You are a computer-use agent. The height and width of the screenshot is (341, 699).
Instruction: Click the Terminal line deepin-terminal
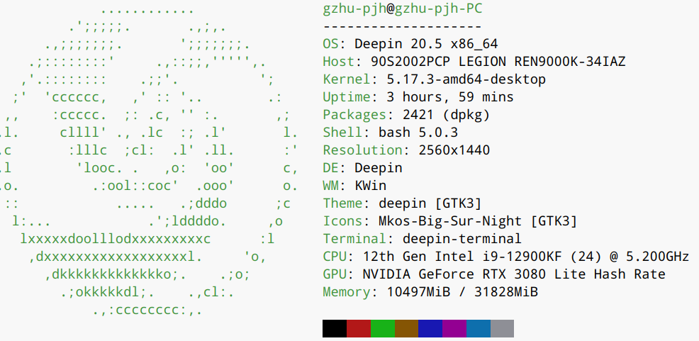tap(422, 239)
